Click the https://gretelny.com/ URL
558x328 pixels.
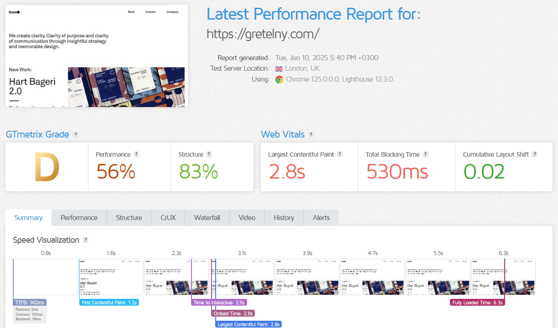point(263,34)
